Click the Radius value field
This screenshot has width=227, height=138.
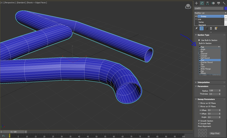click(x=214, y=91)
